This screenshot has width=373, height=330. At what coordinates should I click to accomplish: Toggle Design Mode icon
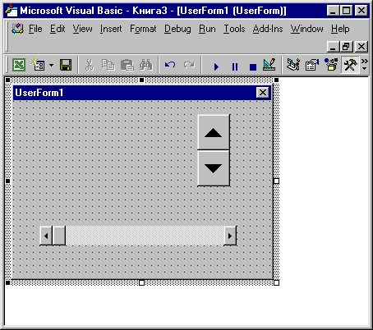click(269, 65)
